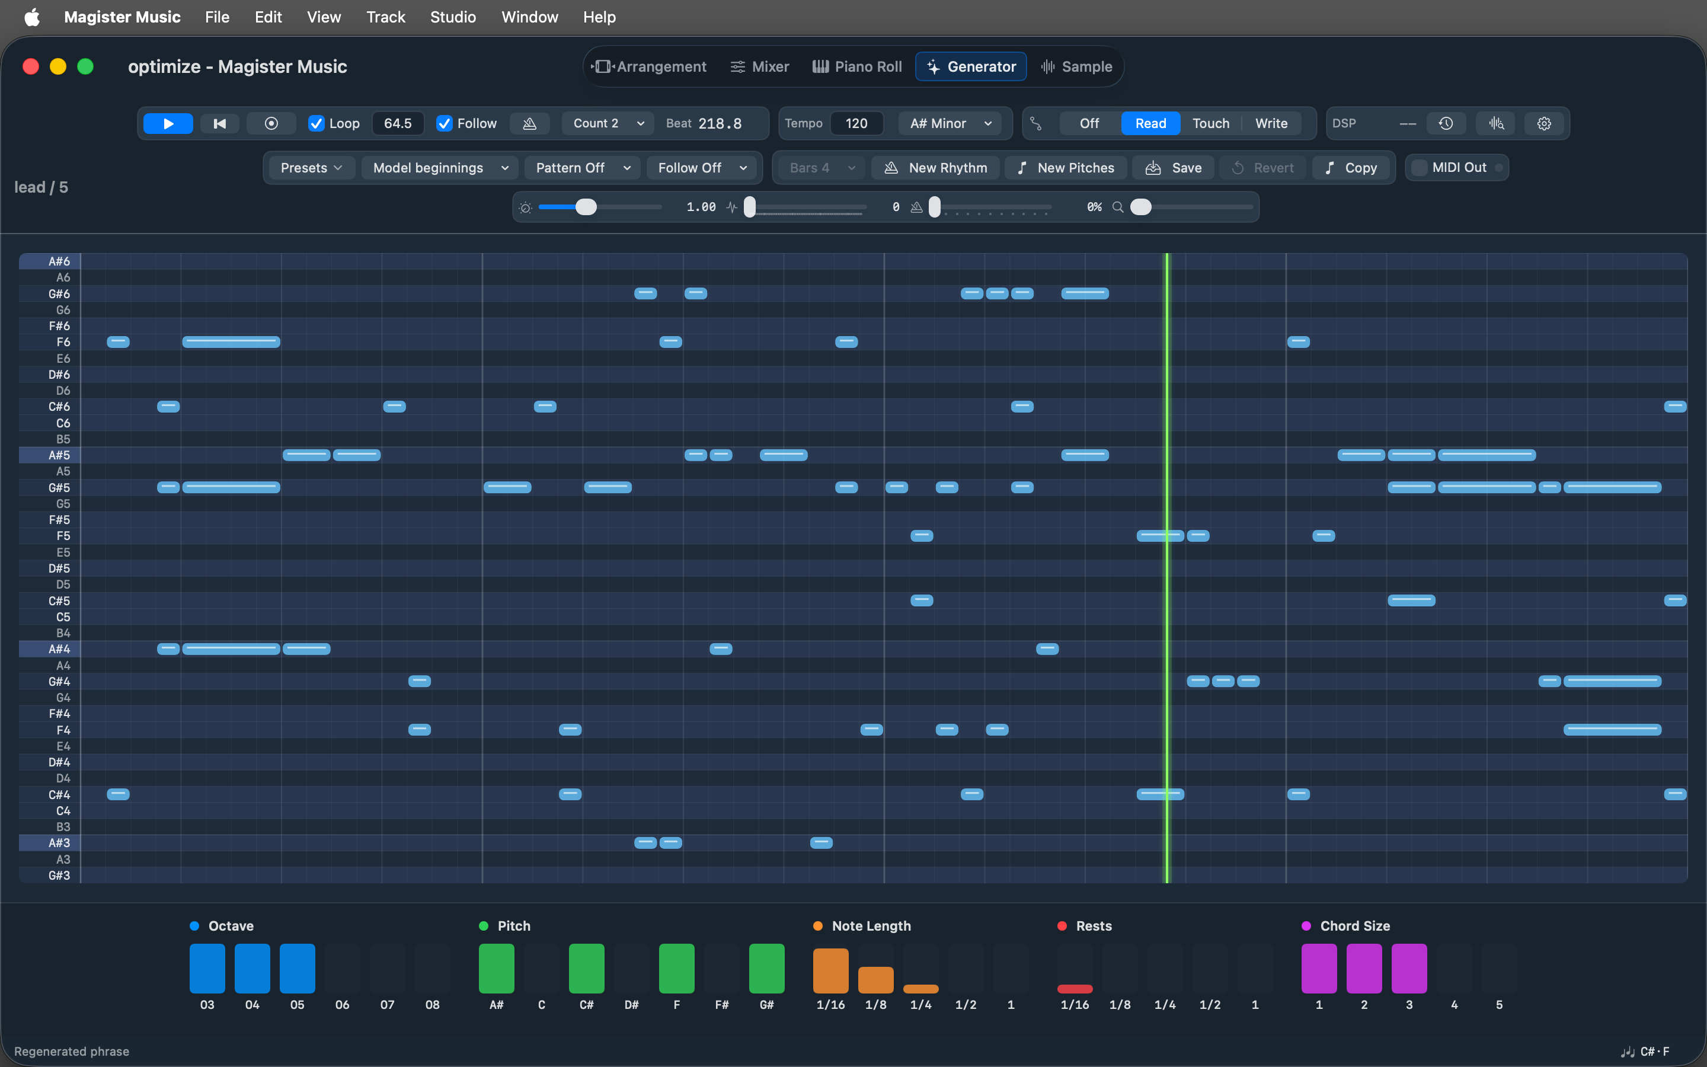The width and height of the screenshot is (1707, 1067).
Task: Toggle Rests 1/16 bar
Action: (1075, 968)
